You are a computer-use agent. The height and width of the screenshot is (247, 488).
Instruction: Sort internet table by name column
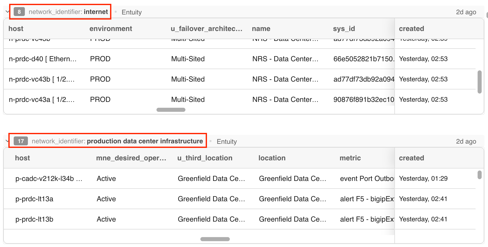coord(261,29)
